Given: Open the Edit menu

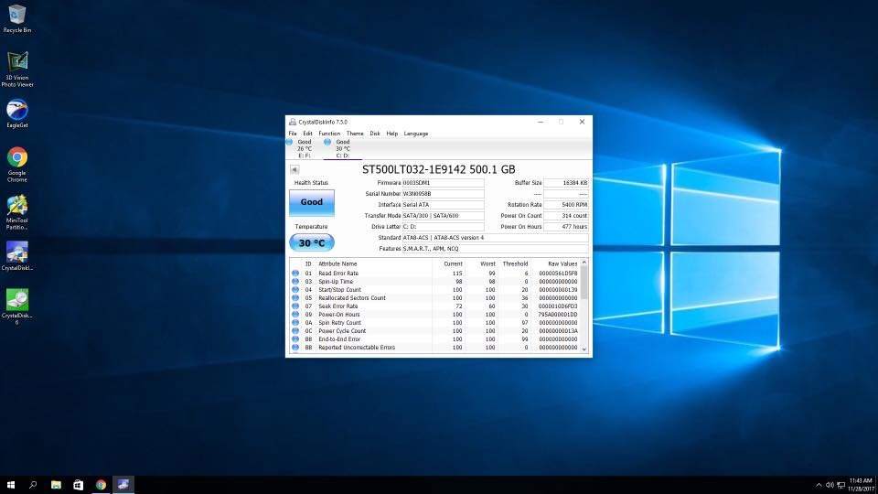Looking at the screenshot, I should (308, 134).
